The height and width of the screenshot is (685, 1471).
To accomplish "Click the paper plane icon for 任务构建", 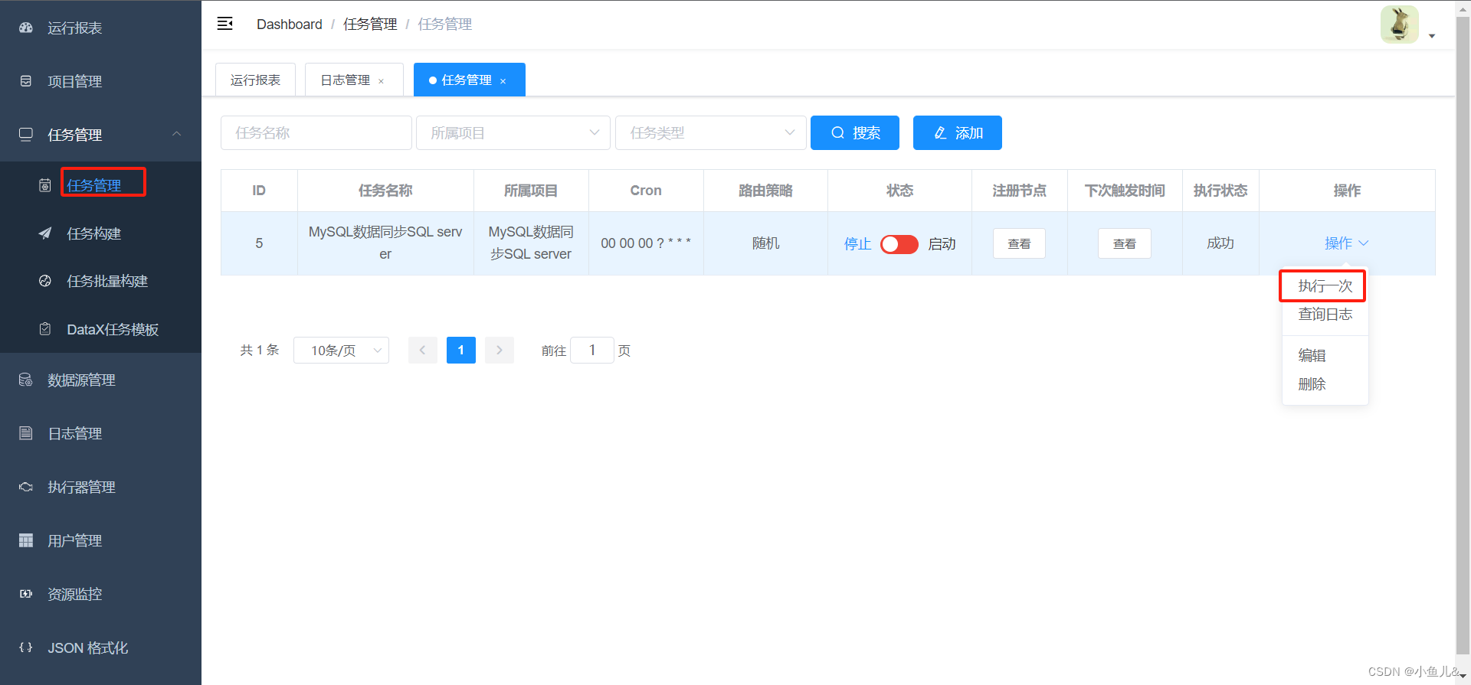I will point(45,233).
